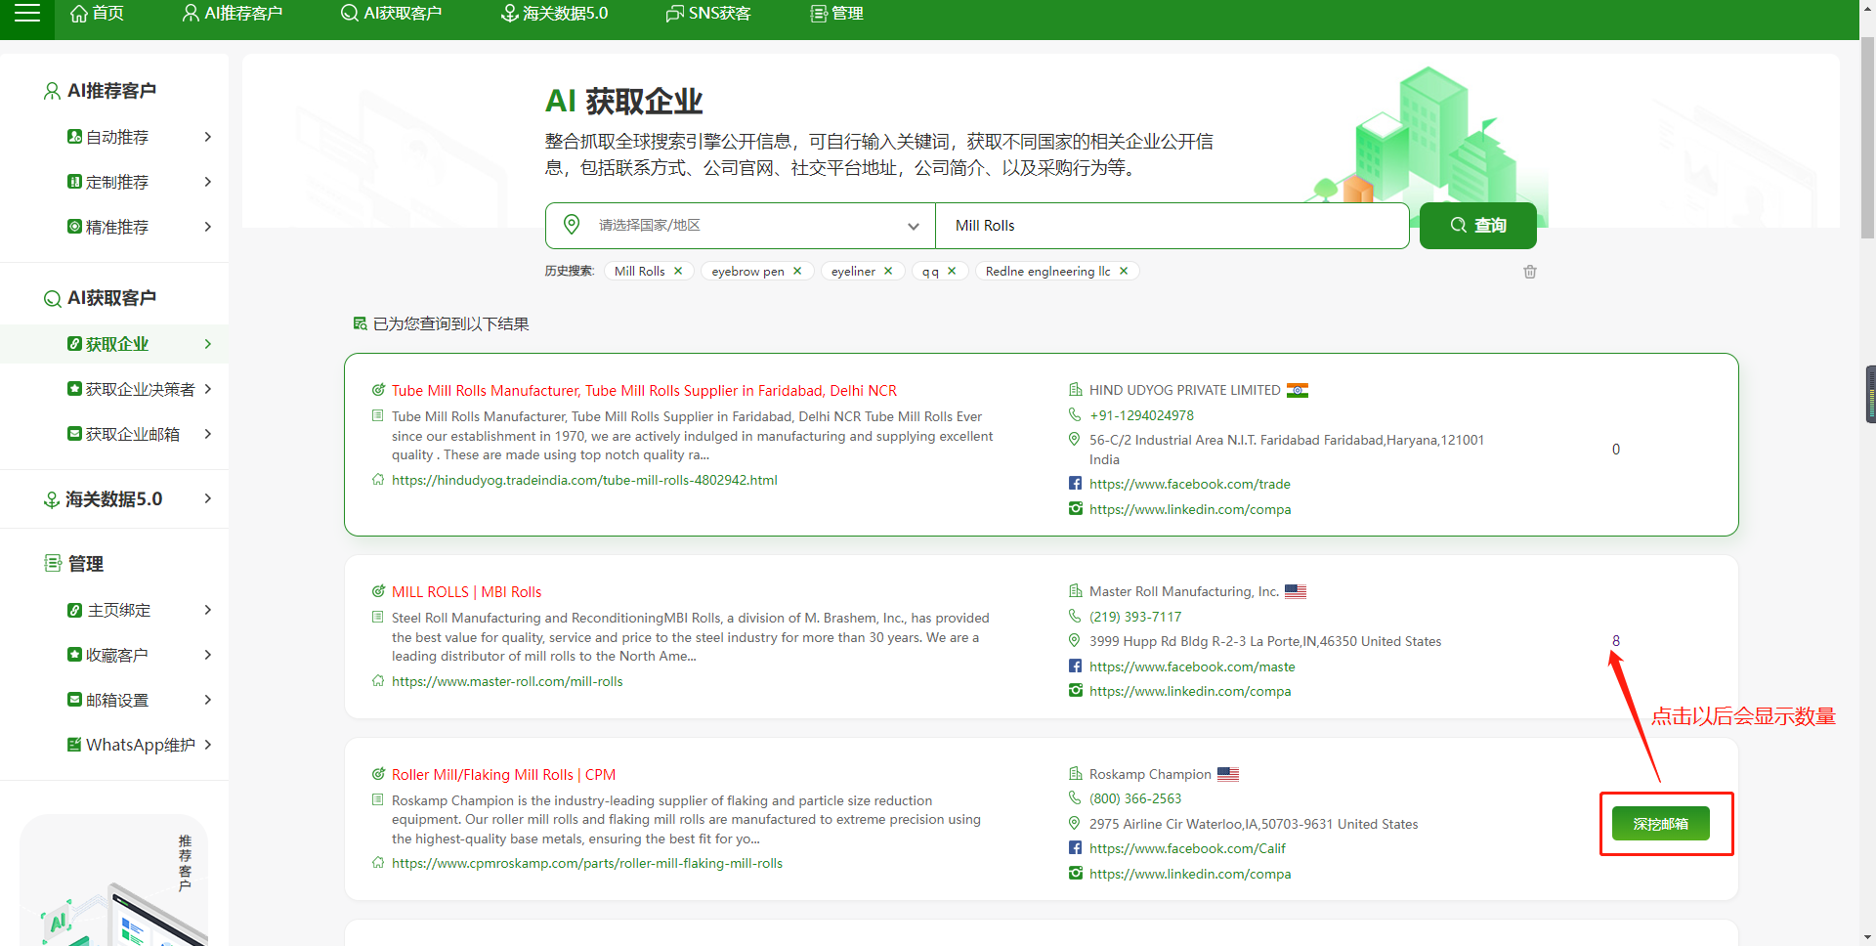Click the green 查询 search button
Viewport: 1876px width, 946px height.
pyautogui.click(x=1477, y=226)
